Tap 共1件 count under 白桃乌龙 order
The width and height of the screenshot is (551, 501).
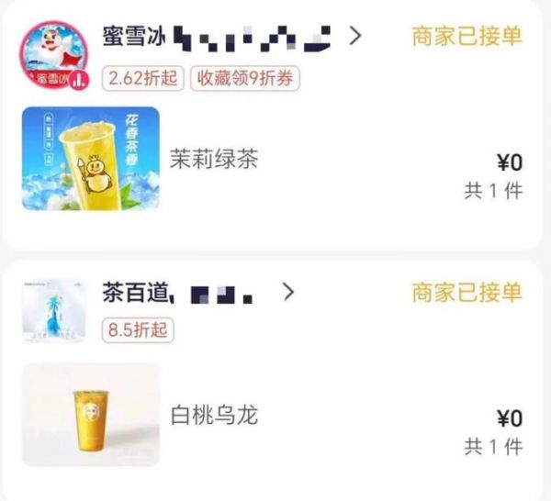[x=493, y=447]
